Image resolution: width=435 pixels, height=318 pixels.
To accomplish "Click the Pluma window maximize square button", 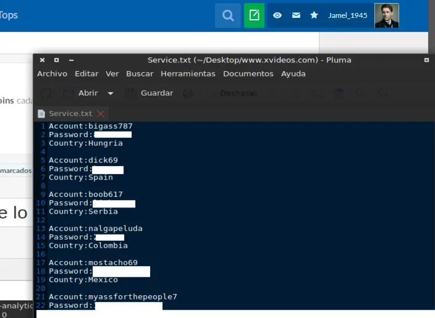I will coord(57,60).
